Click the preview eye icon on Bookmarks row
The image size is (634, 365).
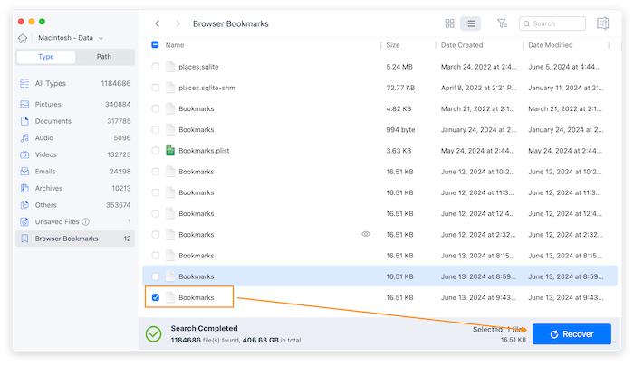point(366,234)
